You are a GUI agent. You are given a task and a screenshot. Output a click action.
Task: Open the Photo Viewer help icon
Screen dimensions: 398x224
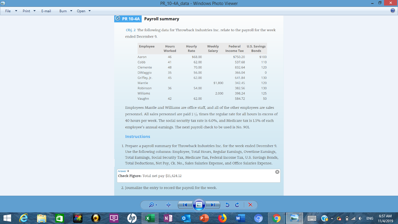392,11
